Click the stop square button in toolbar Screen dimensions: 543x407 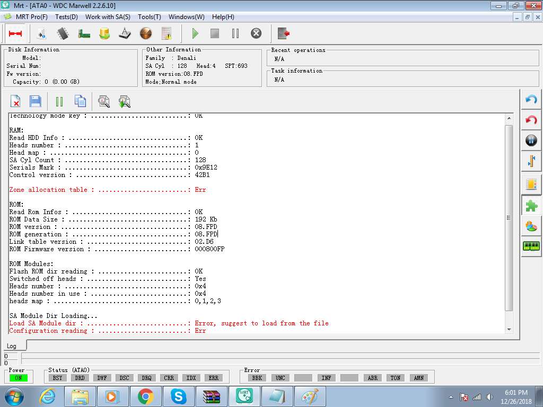point(215,33)
